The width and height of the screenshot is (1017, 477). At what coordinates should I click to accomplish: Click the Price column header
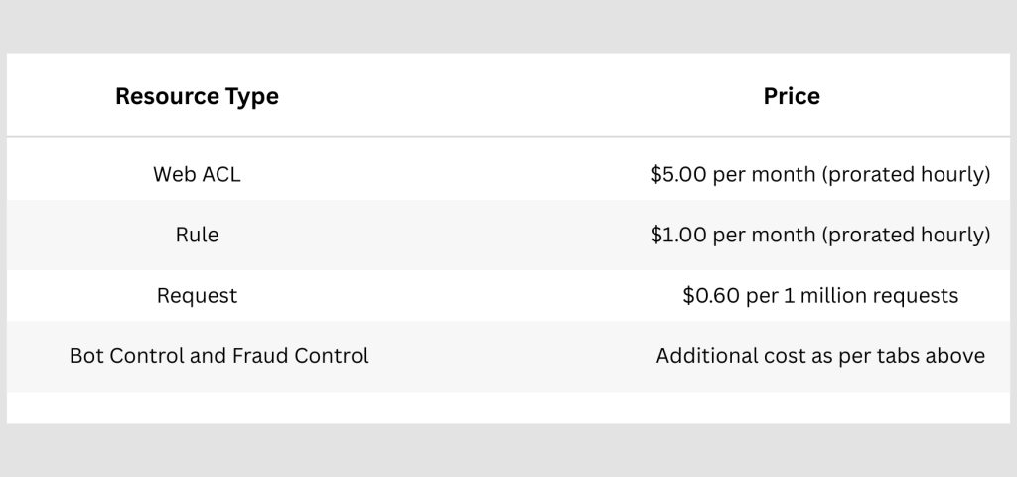(x=792, y=96)
